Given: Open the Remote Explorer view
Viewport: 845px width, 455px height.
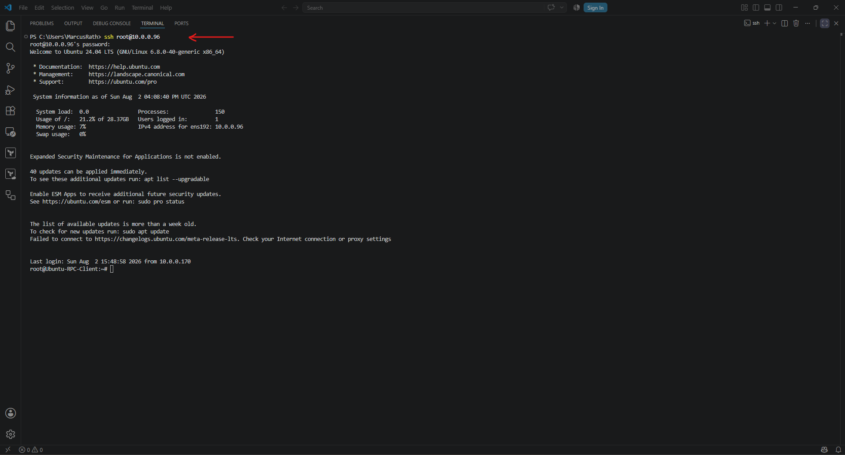Looking at the screenshot, I should 11,132.
